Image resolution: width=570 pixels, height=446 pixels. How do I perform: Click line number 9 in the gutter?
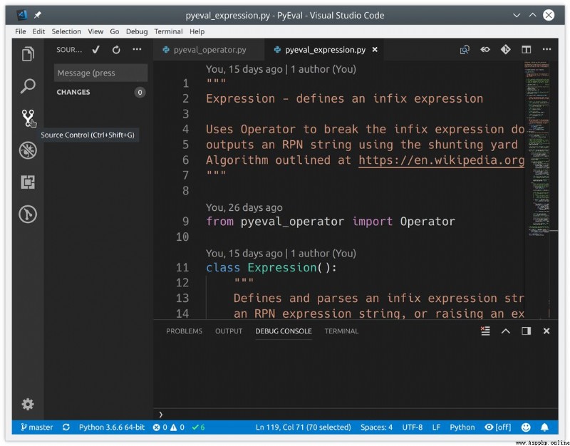click(x=185, y=222)
